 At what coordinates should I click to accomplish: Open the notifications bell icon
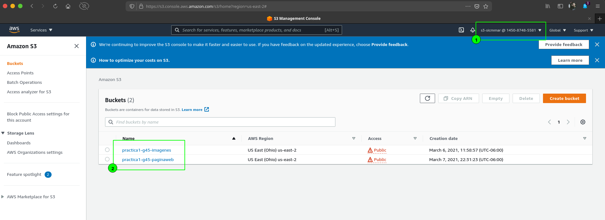[472, 30]
